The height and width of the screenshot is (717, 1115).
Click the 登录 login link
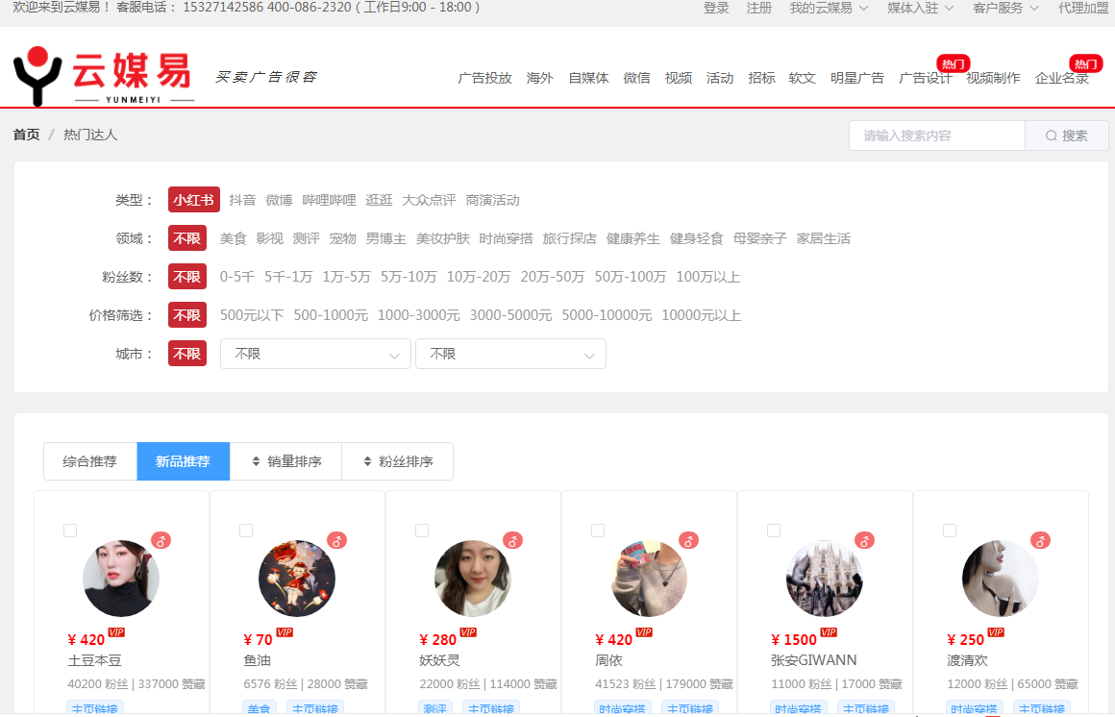(x=716, y=8)
